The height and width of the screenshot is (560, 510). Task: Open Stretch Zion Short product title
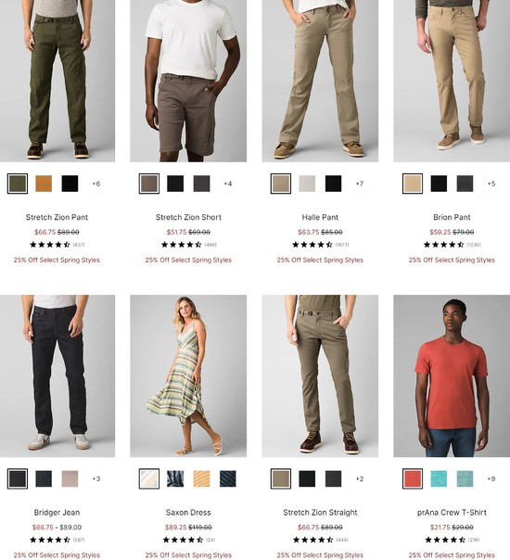(188, 217)
